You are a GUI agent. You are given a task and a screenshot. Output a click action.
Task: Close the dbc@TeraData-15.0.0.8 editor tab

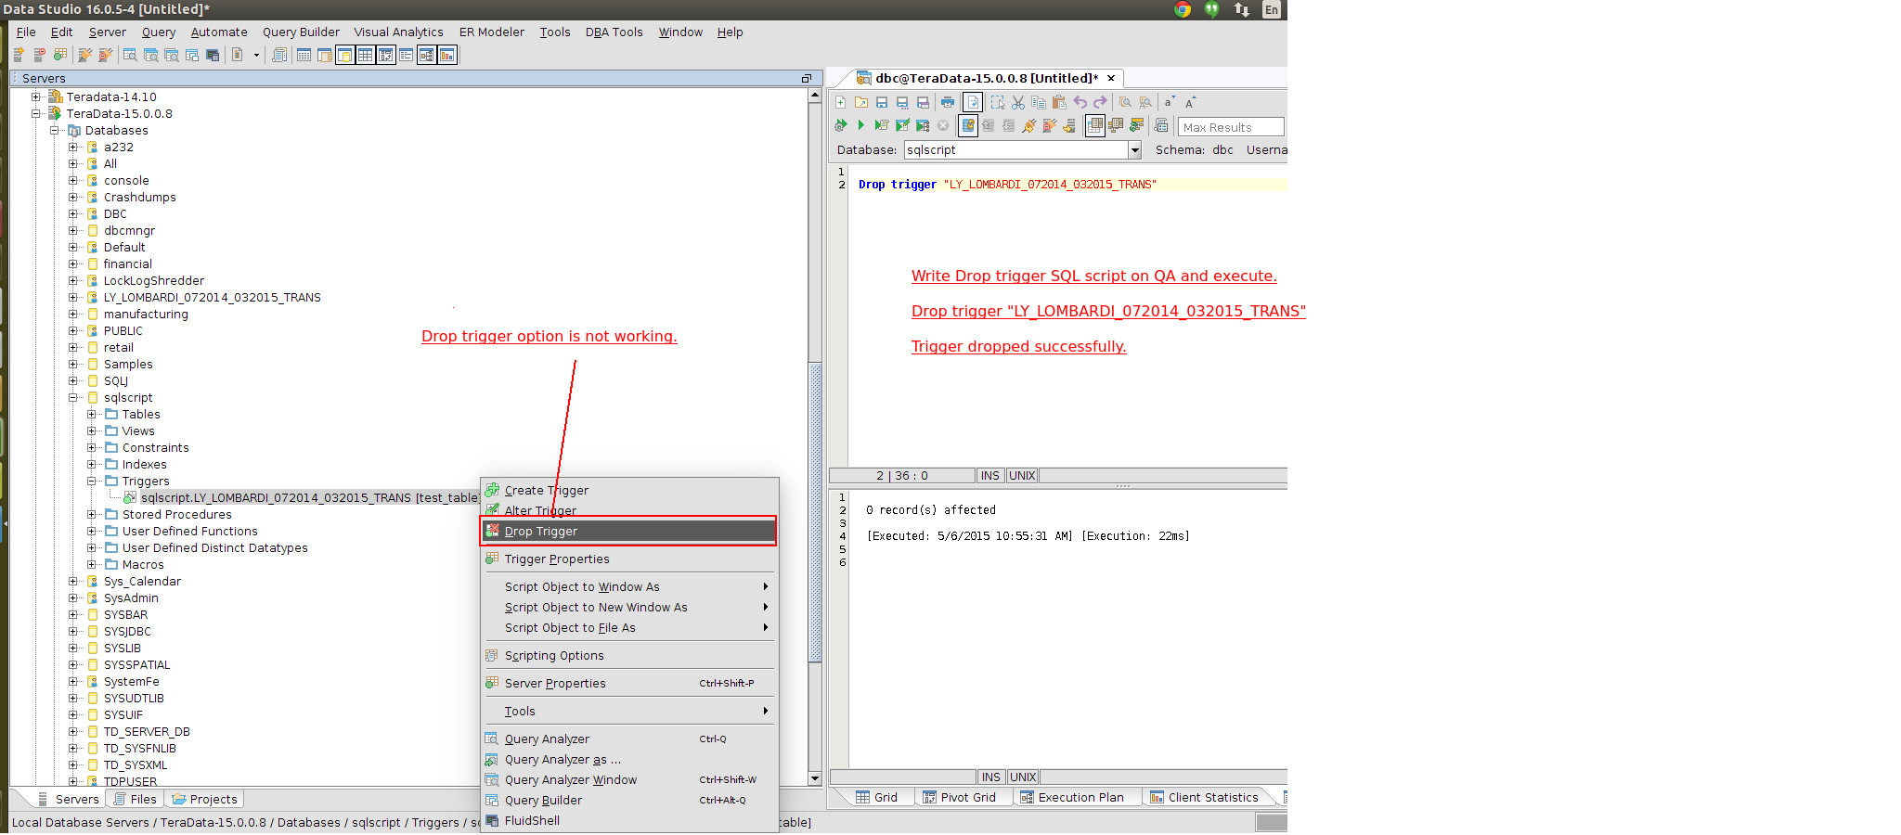[x=1111, y=78]
